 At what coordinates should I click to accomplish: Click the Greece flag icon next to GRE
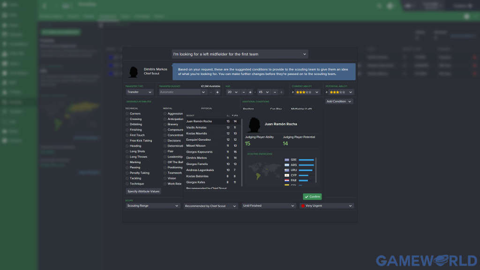coord(287,160)
